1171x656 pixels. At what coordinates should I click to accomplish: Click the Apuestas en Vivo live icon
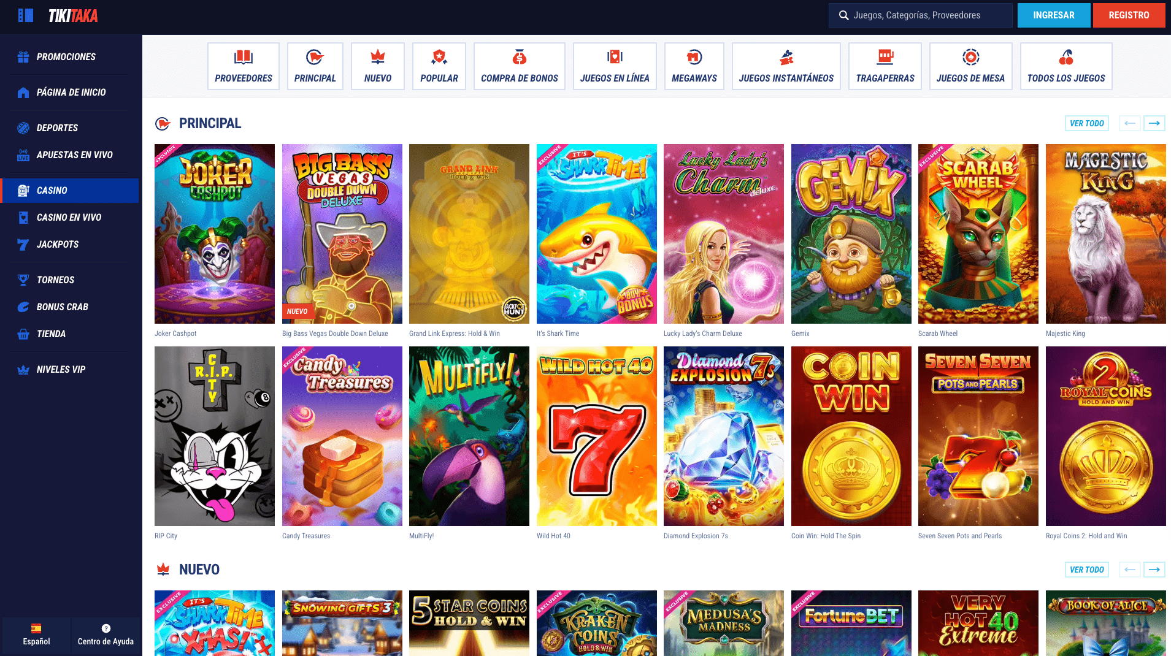click(x=23, y=155)
